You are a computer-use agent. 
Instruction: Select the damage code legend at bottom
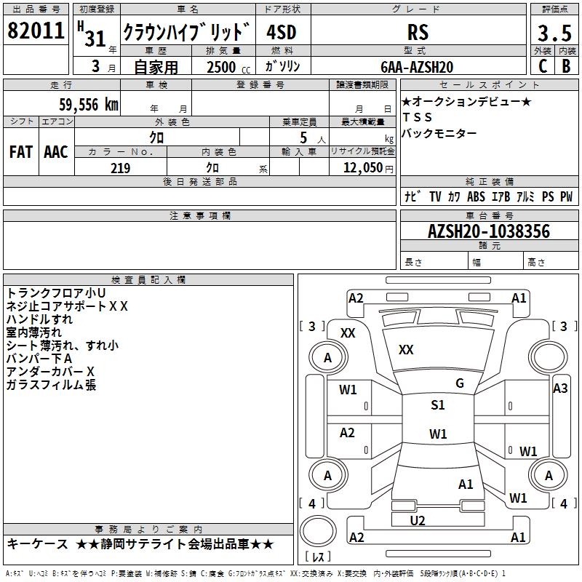(x=256, y=573)
